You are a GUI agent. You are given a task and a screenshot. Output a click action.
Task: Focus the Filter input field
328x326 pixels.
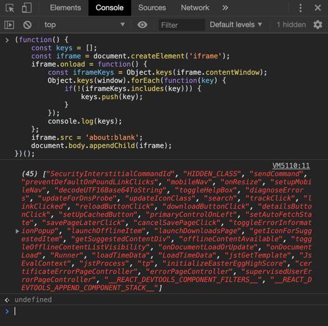click(182, 25)
